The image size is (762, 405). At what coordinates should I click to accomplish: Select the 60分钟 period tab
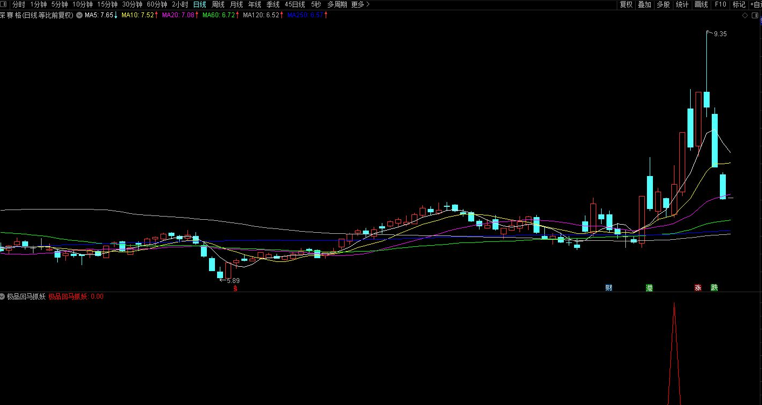tap(157, 4)
